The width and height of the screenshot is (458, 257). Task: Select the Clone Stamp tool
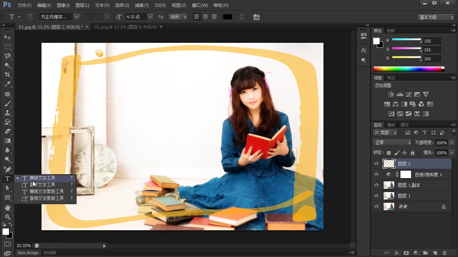pos(7,113)
